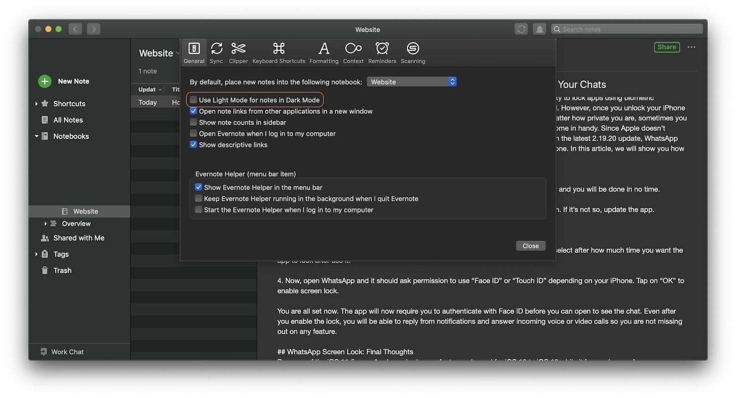Select the Keyboard Shortcuts preferences icon
The width and height of the screenshot is (736, 398).
tap(279, 52)
